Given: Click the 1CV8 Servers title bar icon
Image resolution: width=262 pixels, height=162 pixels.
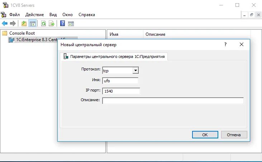Looking at the screenshot, I should 5,5.
